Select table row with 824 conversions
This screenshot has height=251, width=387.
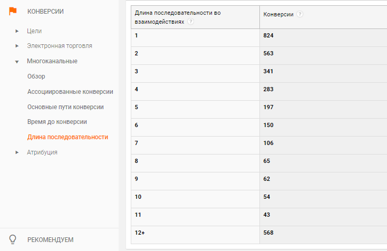pyautogui.click(x=259, y=37)
